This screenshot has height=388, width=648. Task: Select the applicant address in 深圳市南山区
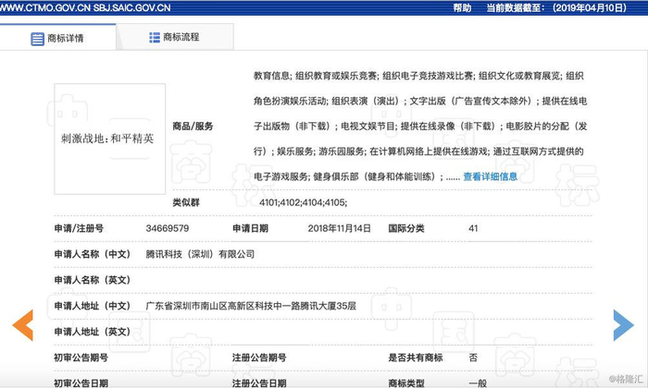click(251, 306)
